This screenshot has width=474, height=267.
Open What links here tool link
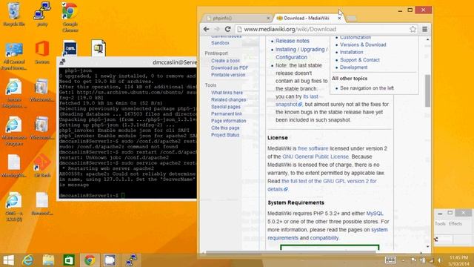click(x=227, y=93)
